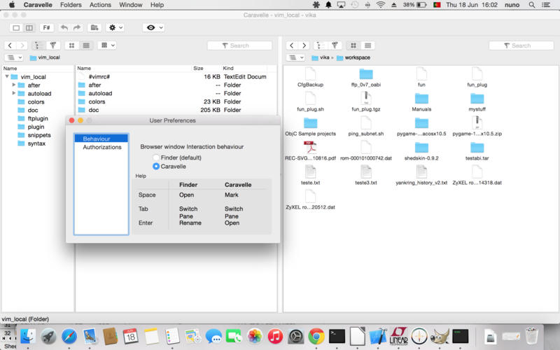The width and height of the screenshot is (560, 350).
Task: Toggle tree view in left pane toolbar
Action: (37, 45)
